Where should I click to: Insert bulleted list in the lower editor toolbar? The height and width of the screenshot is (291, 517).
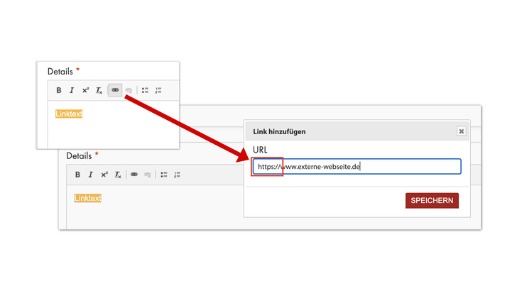tap(163, 175)
